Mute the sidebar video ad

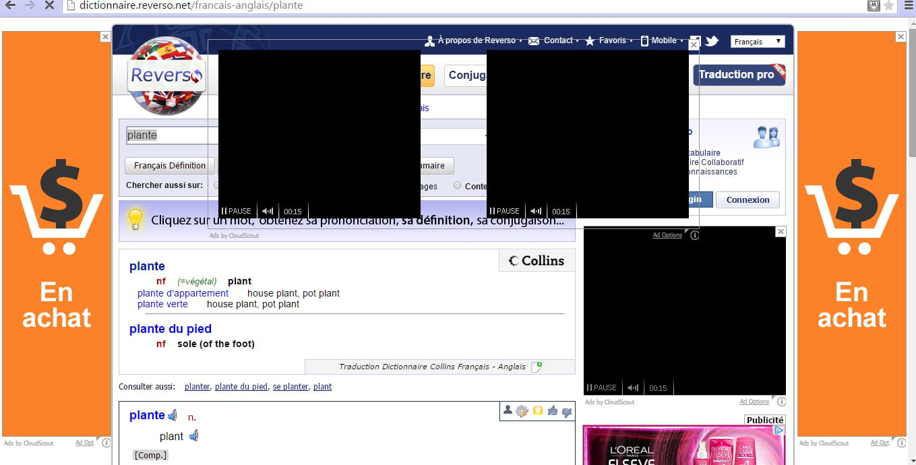click(x=633, y=387)
